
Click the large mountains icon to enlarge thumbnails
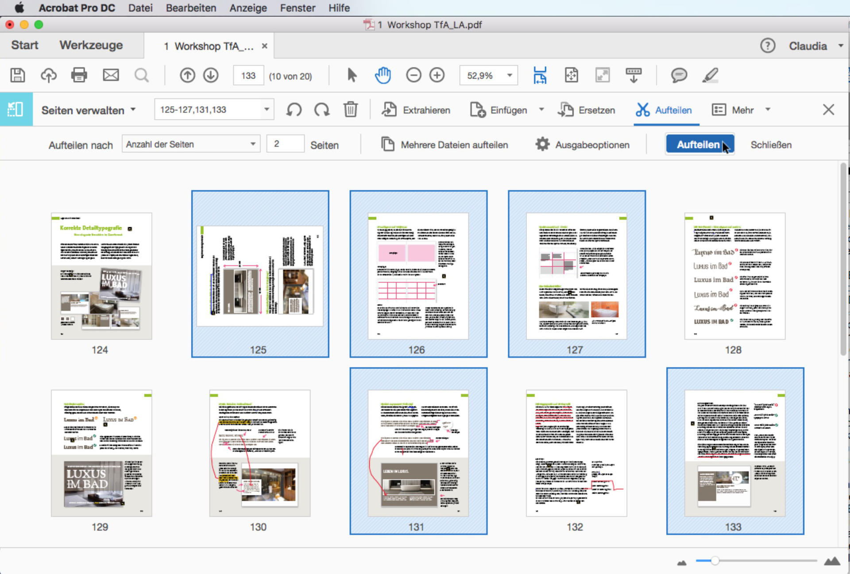pos(832,561)
